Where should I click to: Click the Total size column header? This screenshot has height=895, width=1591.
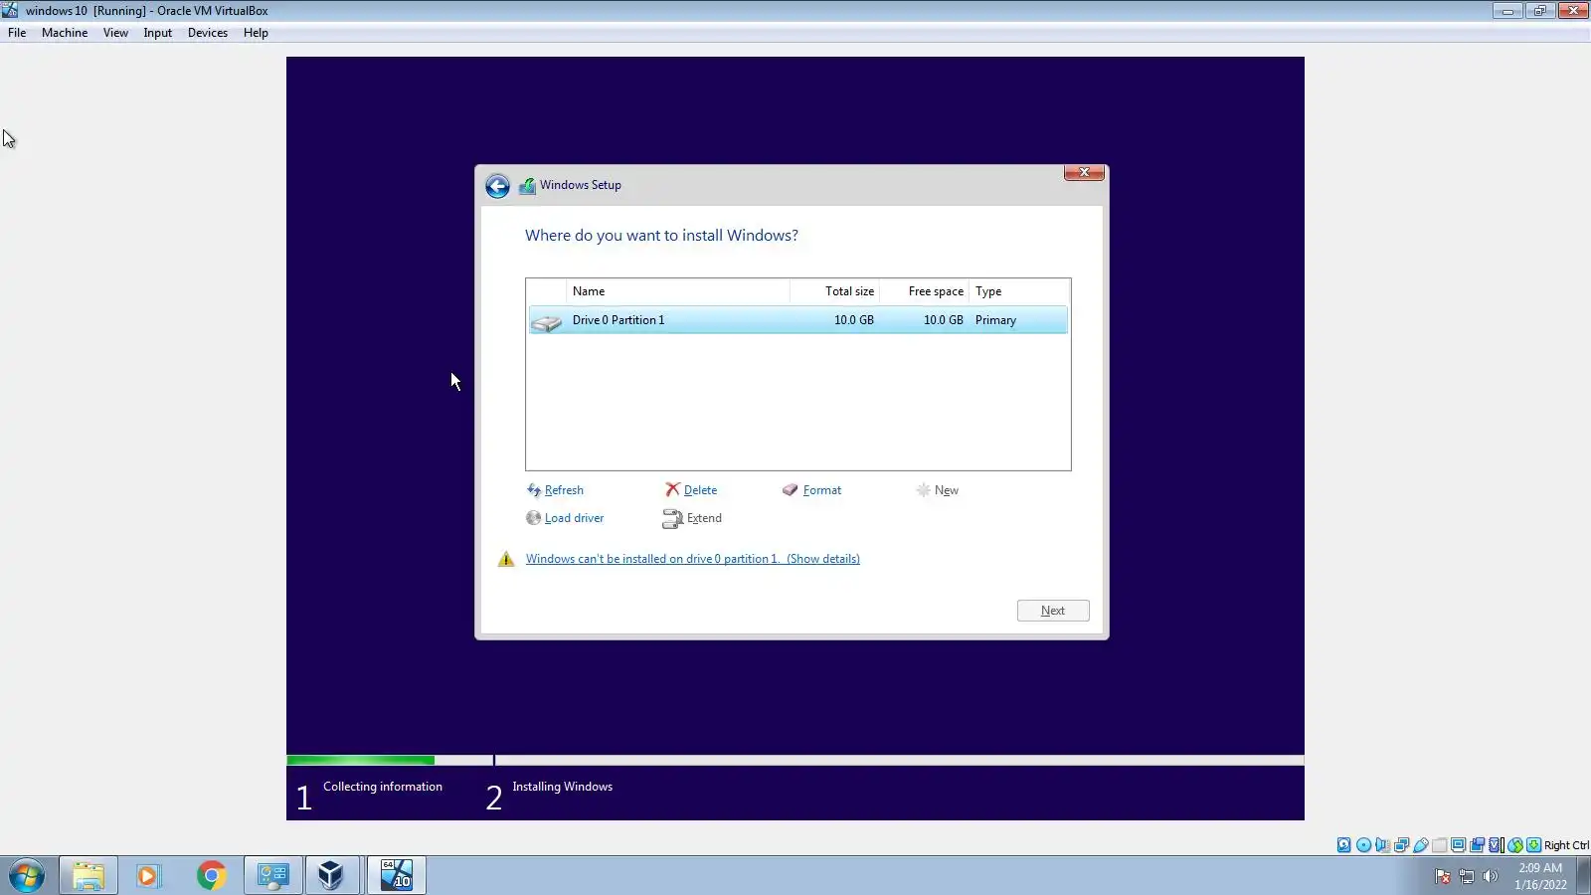click(x=835, y=291)
